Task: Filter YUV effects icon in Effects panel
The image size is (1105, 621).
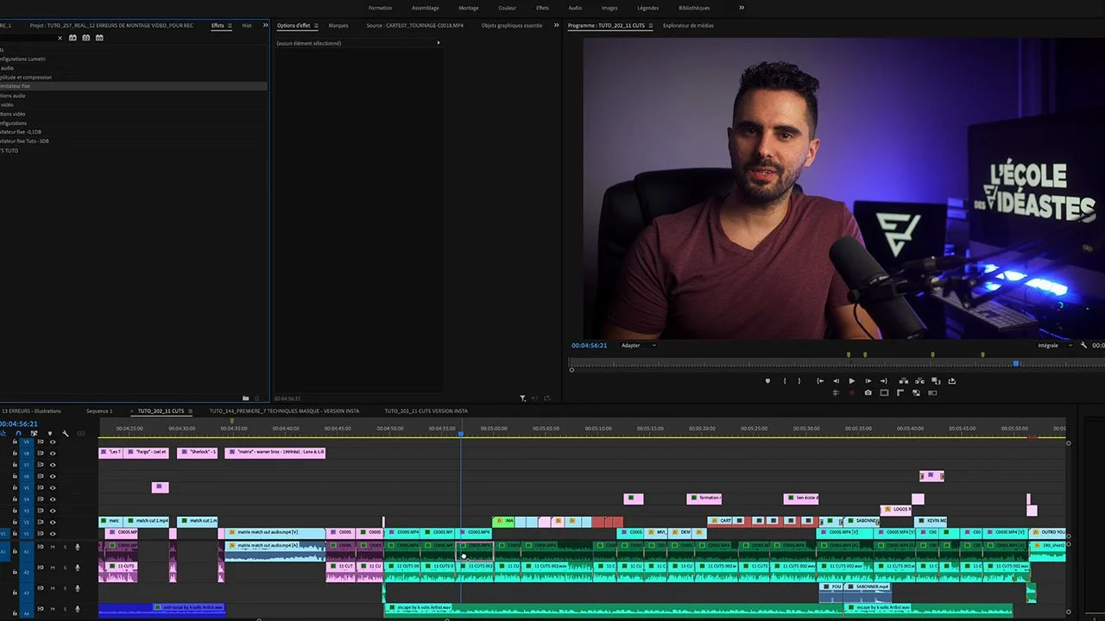Action: 99,38
